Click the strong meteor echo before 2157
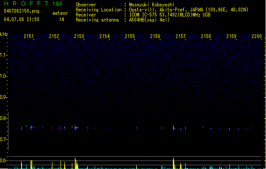 pos(173,128)
